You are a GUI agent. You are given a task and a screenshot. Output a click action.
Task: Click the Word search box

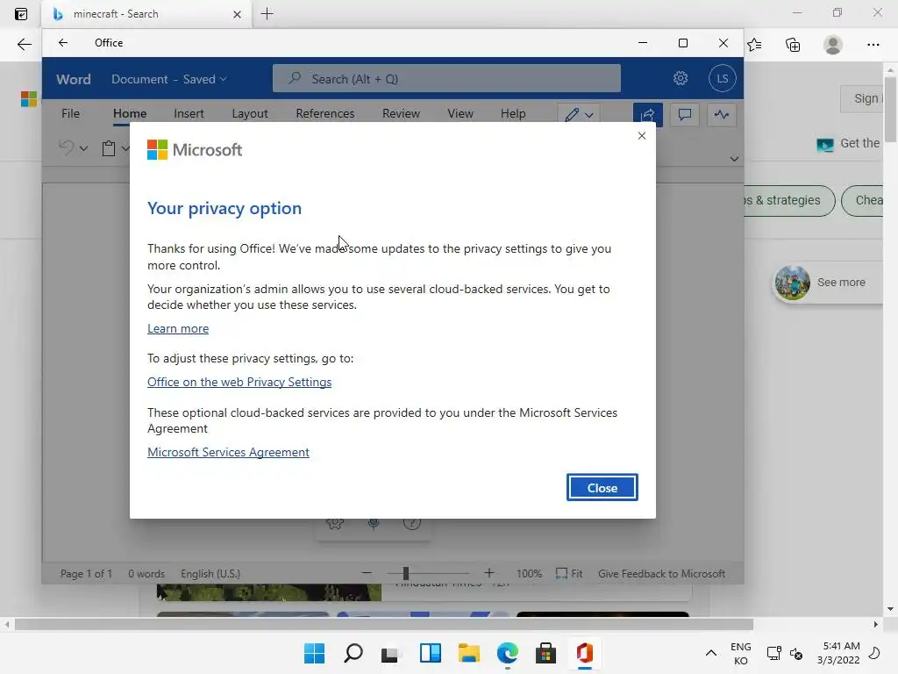[x=446, y=78]
